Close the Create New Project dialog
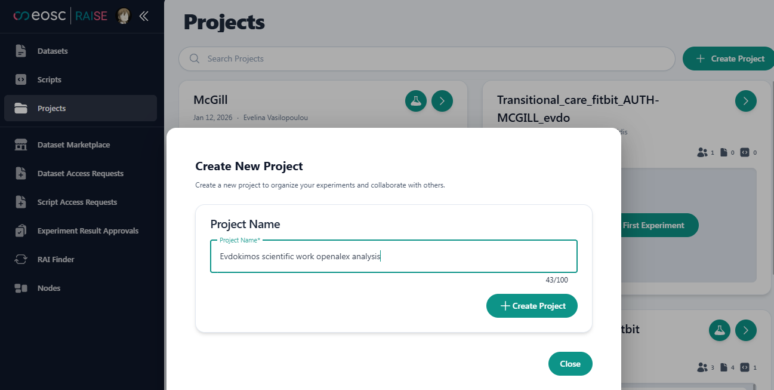This screenshot has height=390, width=774. [570, 364]
